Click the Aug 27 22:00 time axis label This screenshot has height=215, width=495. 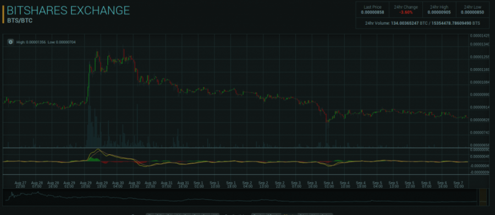pos(20,184)
